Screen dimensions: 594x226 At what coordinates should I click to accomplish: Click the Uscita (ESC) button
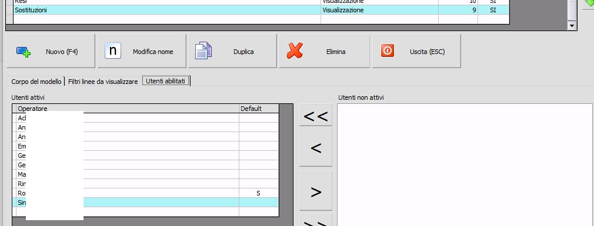click(416, 51)
